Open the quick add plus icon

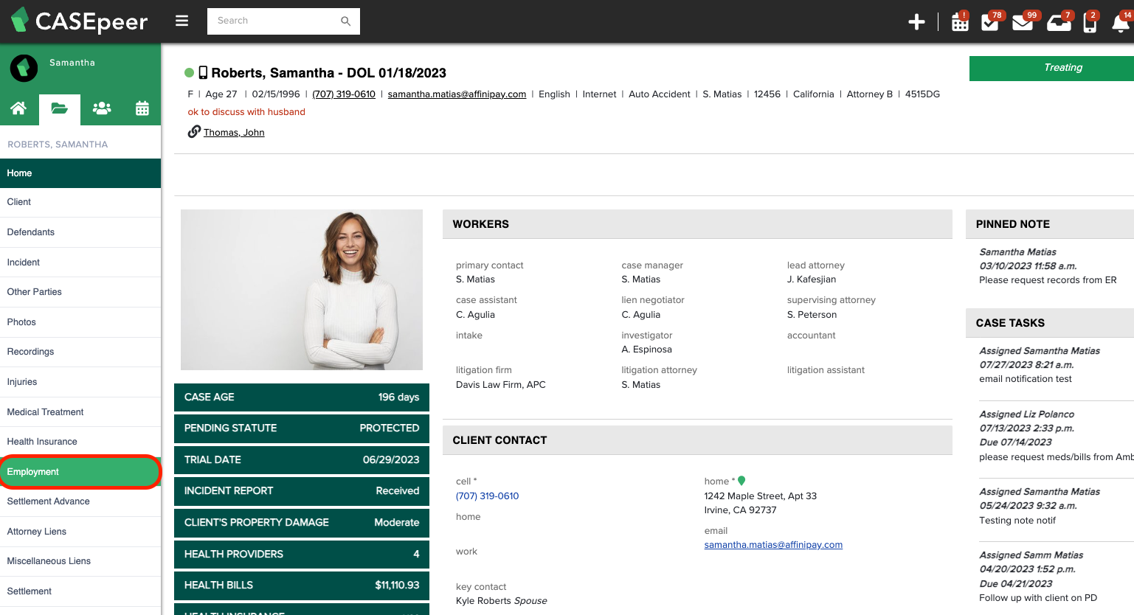coord(916,21)
